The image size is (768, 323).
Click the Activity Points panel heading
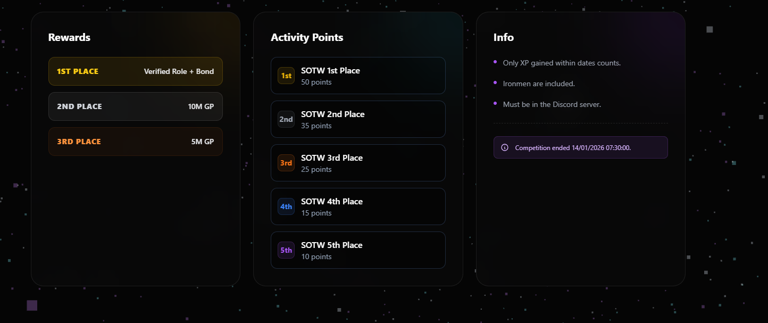click(x=307, y=37)
